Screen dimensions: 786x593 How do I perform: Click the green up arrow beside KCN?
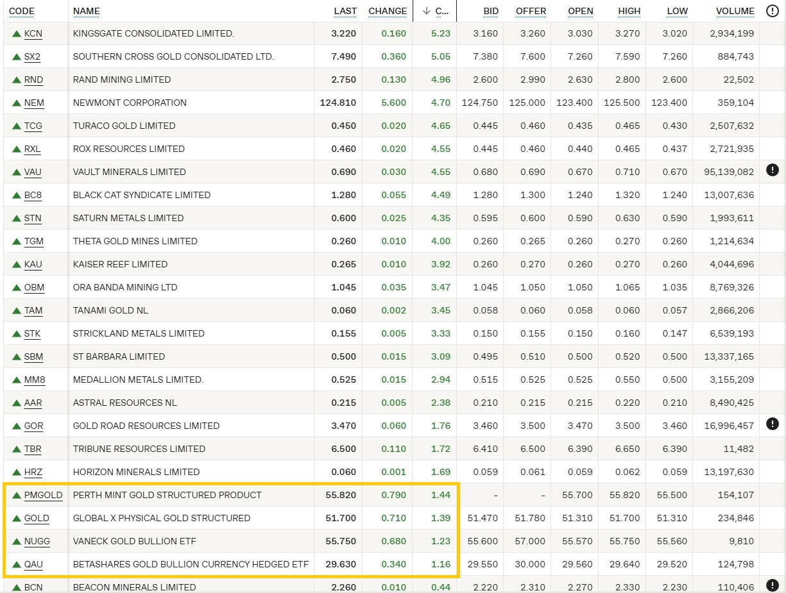16,33
